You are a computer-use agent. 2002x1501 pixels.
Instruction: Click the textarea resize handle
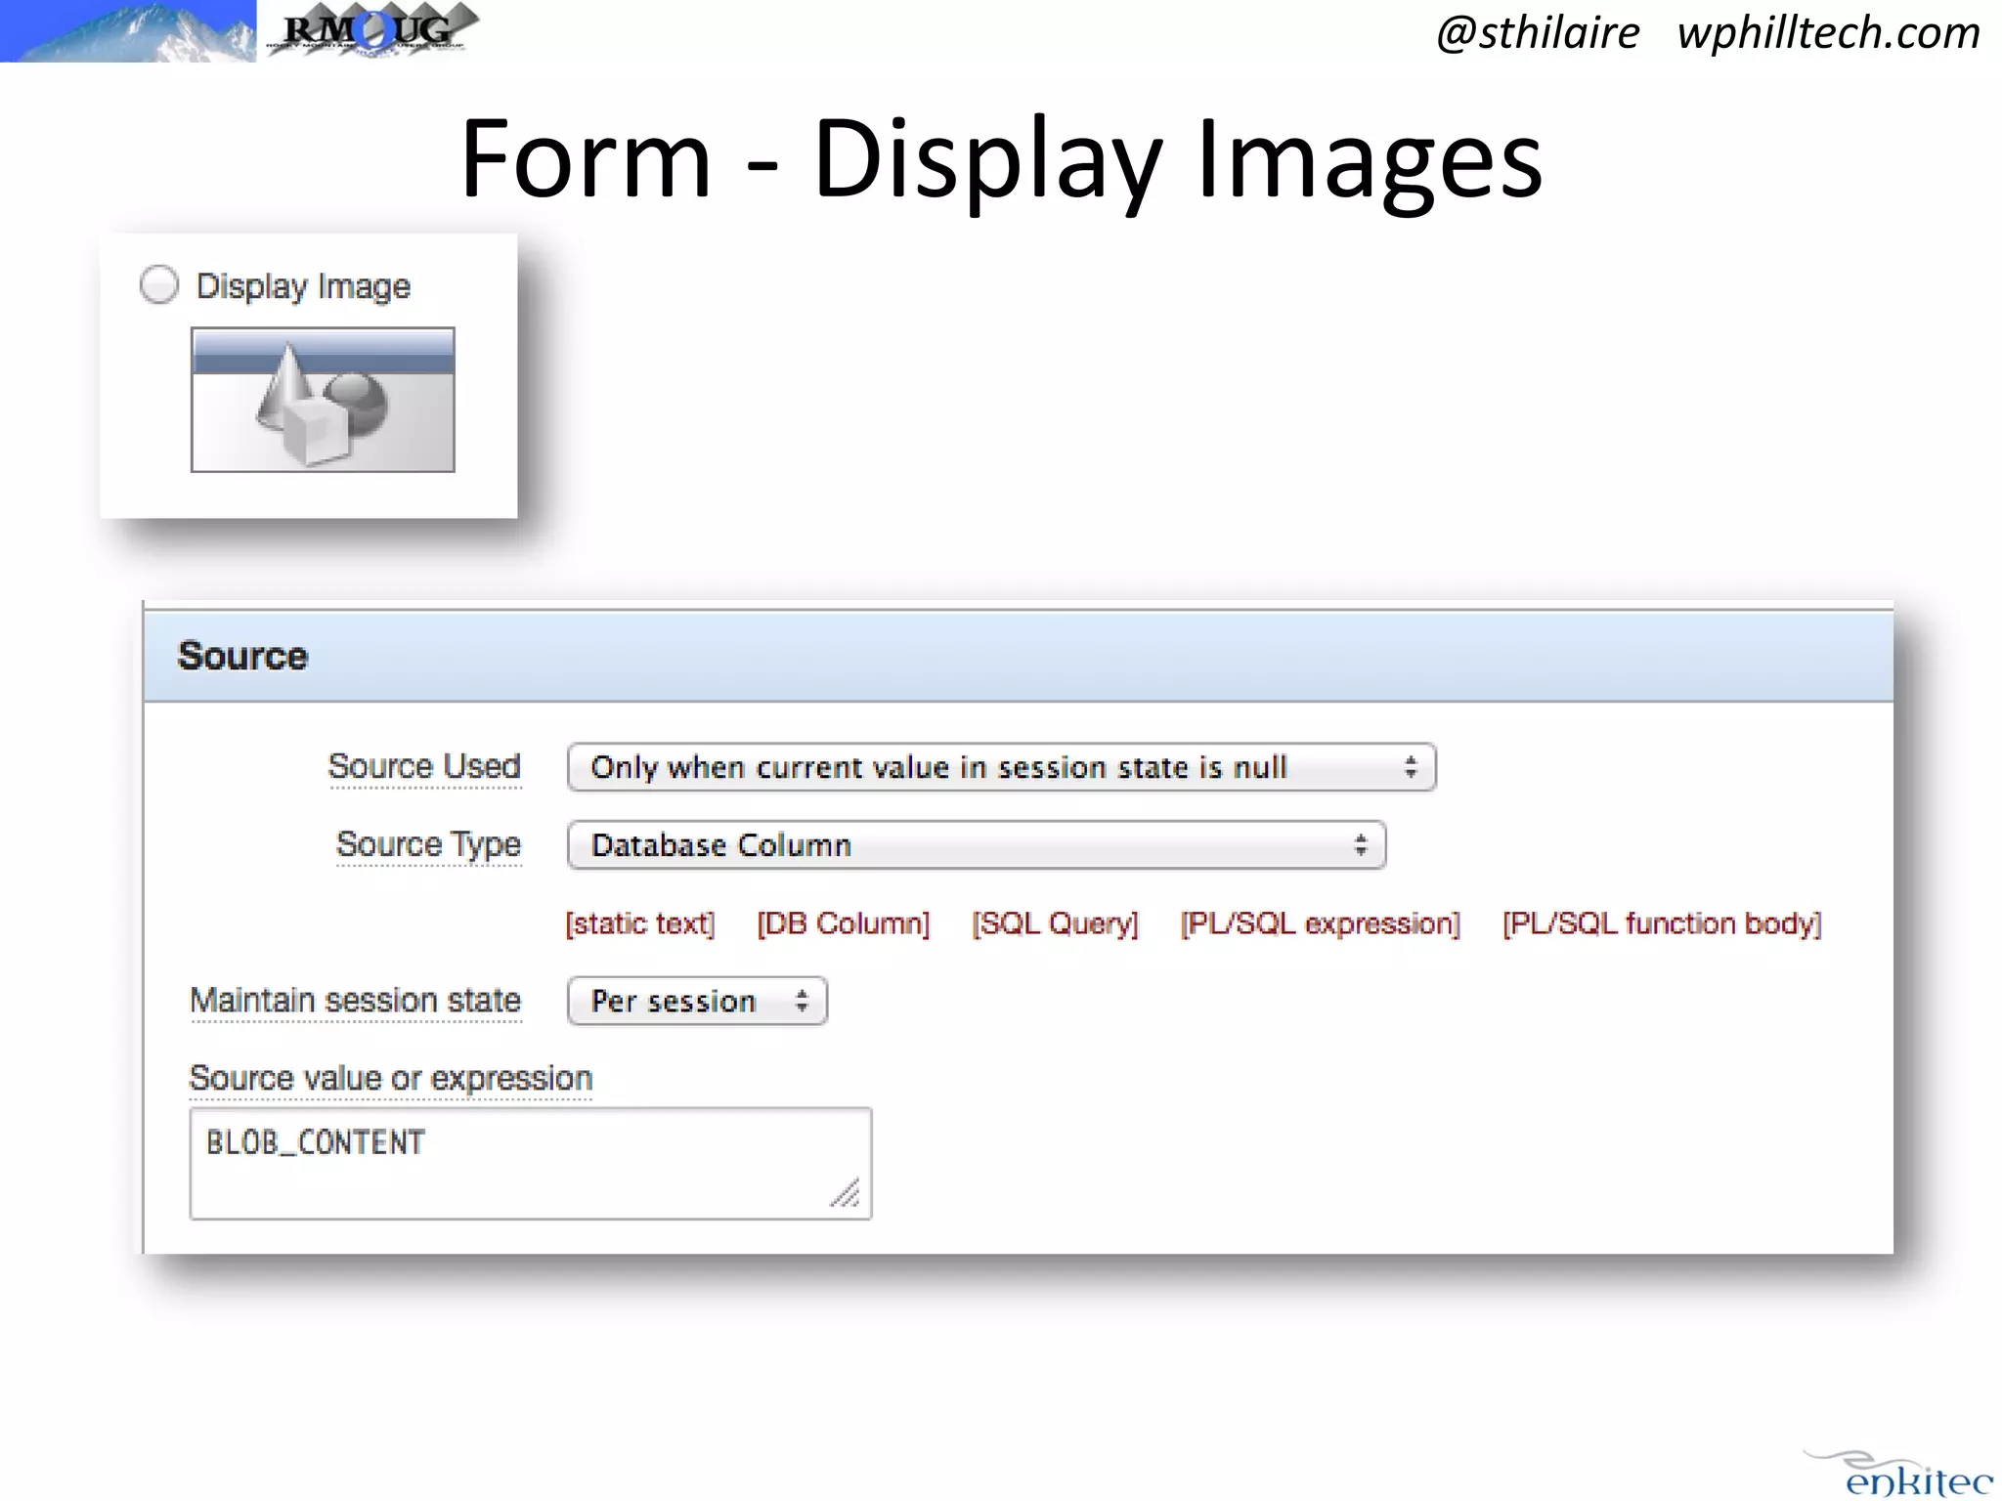(x=846, y=1193)
